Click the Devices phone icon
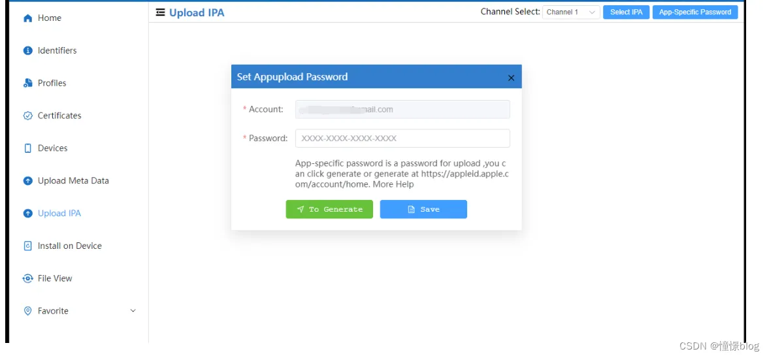The height and width of the screenshot is (358, 769). (x=27, y=148)
